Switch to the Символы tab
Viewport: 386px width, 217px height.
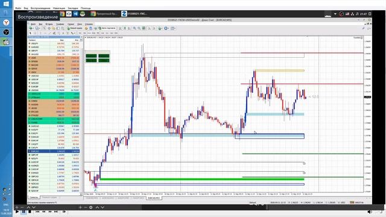pos(34,197)
